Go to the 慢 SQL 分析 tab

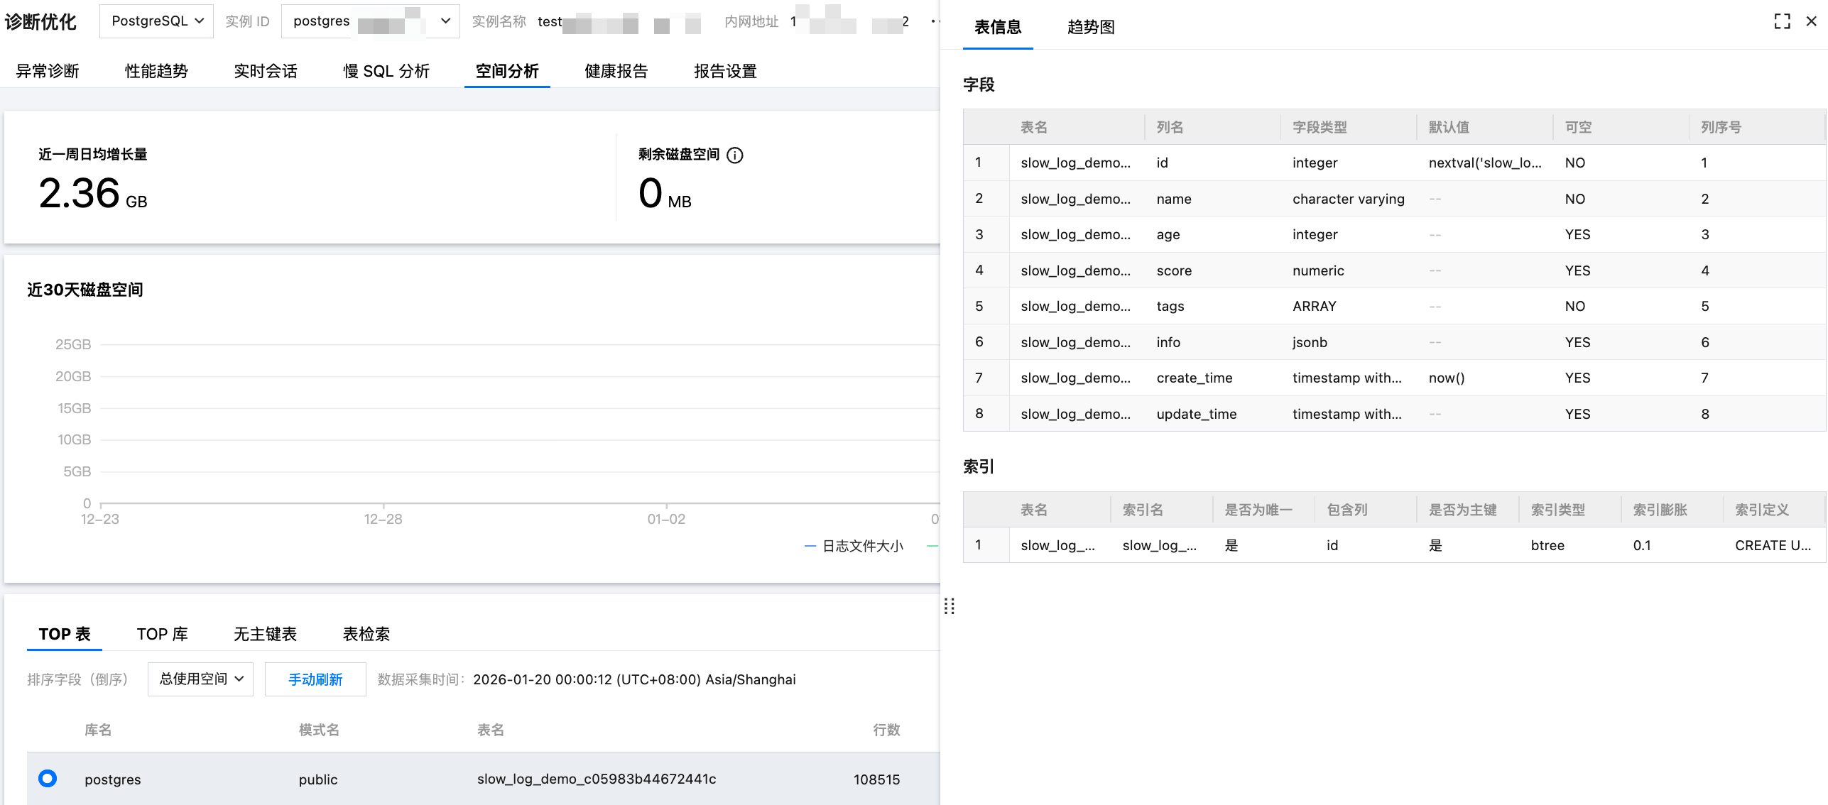click(x=386, y=71)
